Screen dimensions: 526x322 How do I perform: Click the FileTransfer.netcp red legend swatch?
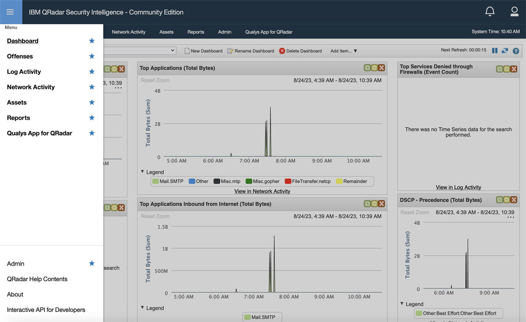click(x=288, y=181)
